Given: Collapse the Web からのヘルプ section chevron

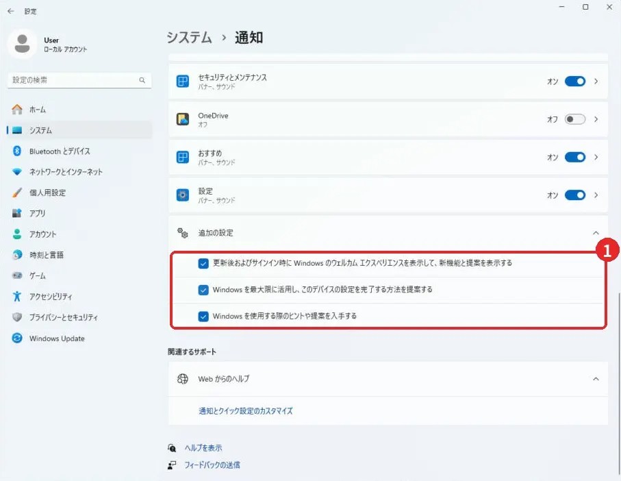Looking at the screenshot, I should pyautogui.click(x=596, y=379).
